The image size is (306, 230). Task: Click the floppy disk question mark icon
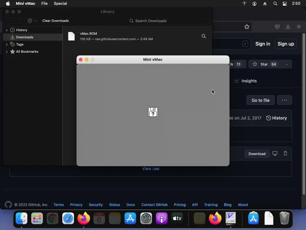tap(153, 112)
